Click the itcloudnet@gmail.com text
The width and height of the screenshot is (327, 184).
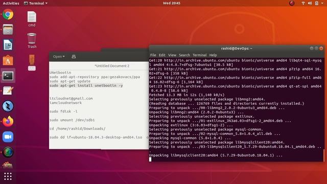pyautogui.click(x=71, y=99)
